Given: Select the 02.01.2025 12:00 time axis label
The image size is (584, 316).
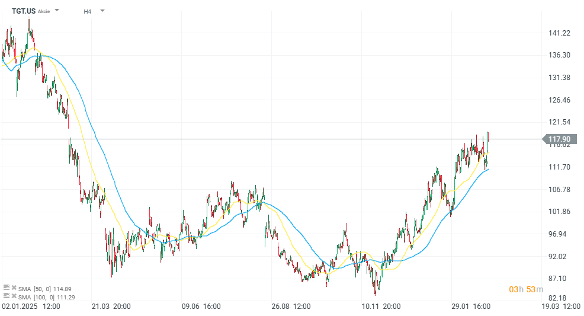Looking at the screenshot, I should (31, 307).
